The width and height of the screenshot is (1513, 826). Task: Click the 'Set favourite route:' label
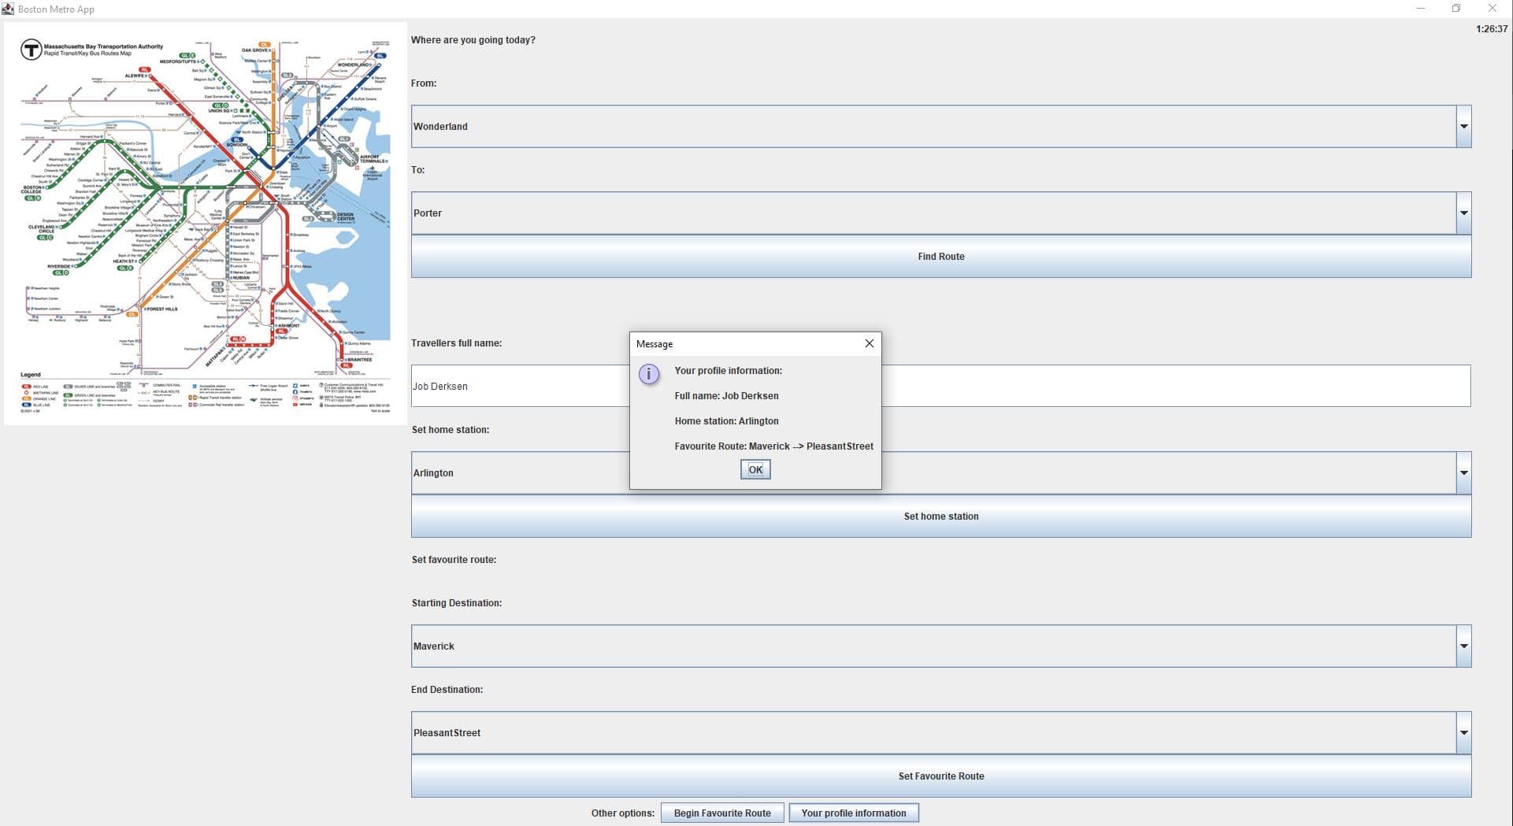pos(454,560)
